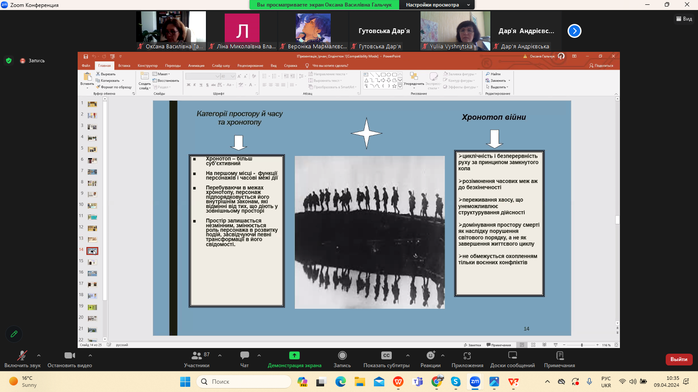This screenshot has height=392, width=698.
Task: Click the green annotation pencil icon
Action: [x=14, y=334]
